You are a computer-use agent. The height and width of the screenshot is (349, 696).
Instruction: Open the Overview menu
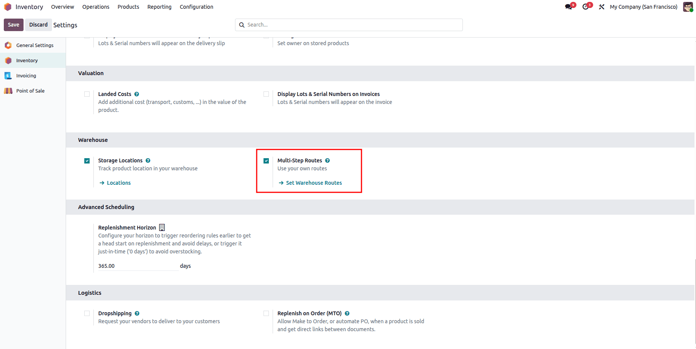[63, 7]
